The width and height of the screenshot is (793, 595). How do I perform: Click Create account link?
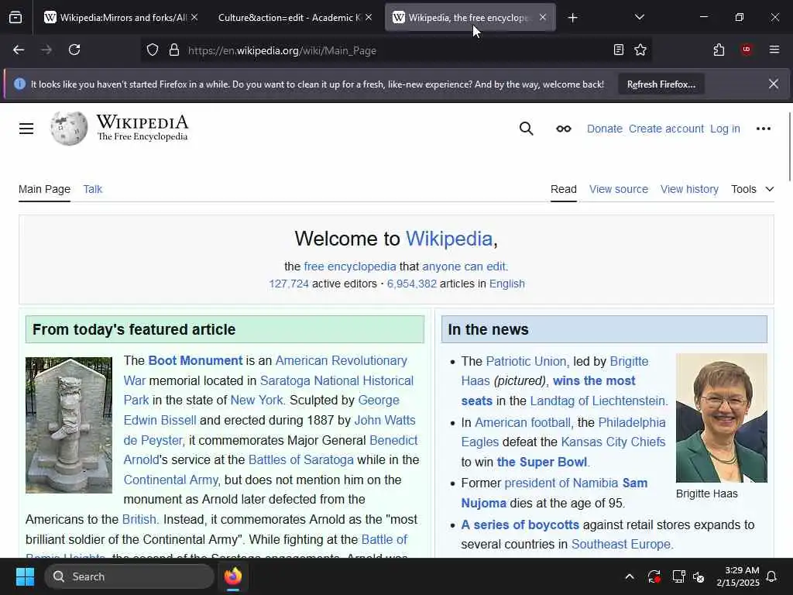coord(666,129)
